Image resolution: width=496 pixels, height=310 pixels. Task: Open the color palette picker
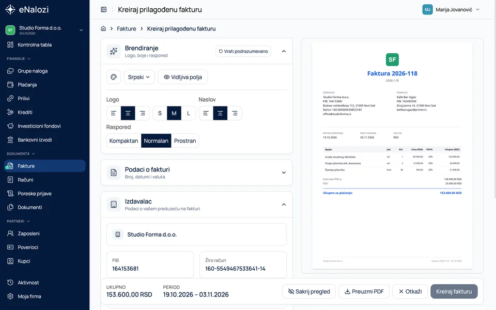(x=114, y=77)
